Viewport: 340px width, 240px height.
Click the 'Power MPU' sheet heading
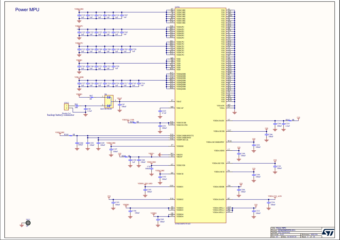[27, 9]
